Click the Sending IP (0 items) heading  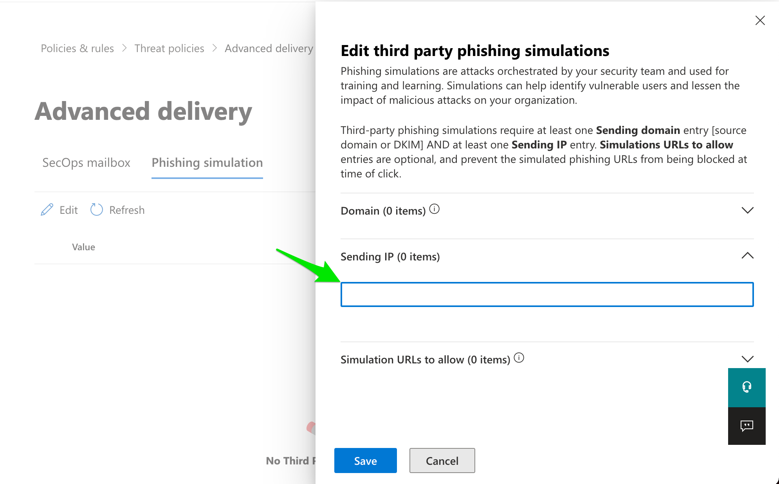click(390, 256)
